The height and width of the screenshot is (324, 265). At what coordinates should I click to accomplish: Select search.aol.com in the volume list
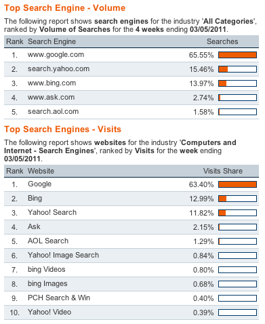53,112
